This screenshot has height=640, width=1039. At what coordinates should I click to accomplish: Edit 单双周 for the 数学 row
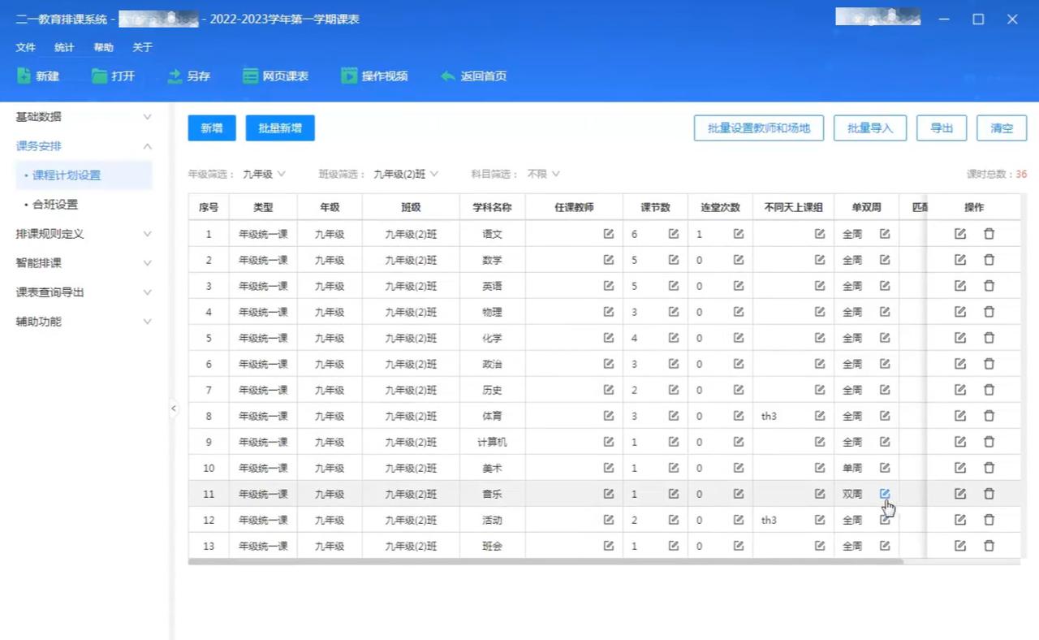click(885, 260)
